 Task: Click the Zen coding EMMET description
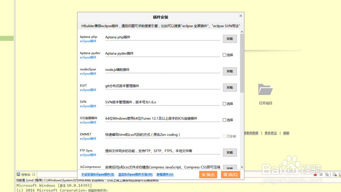143,135
